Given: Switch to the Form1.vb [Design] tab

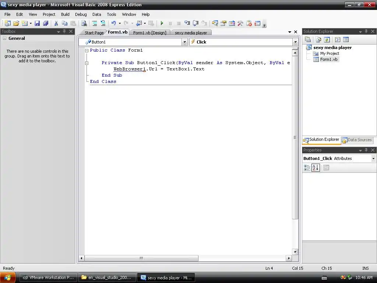Looking at the screenshot, I should [149, 33].
